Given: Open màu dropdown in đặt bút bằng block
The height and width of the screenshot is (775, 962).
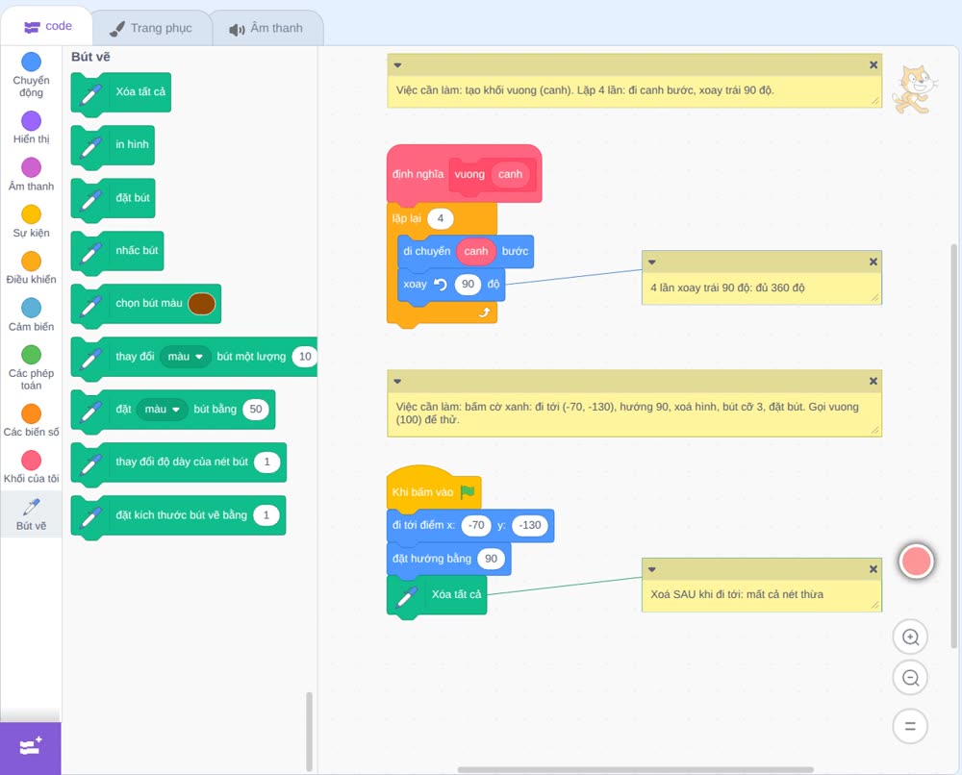Looking at the screenshot, I should pyautogui.click(x=162, y=409).
